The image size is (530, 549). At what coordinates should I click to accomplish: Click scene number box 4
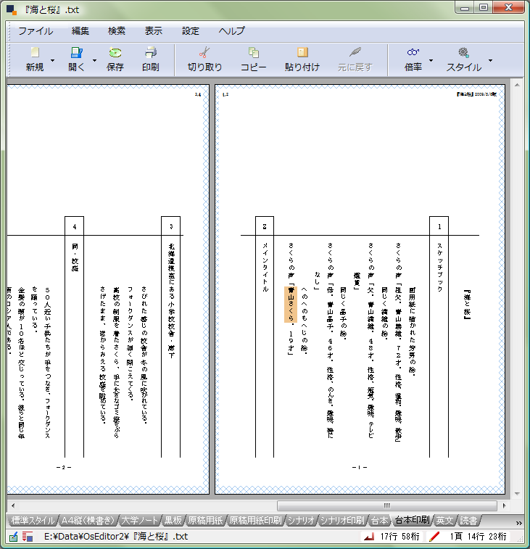(x=74, y=226)
